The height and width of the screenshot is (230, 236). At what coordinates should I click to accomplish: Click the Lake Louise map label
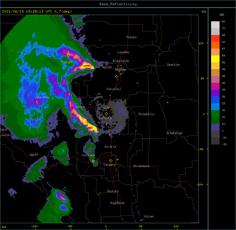pos(5,132)
